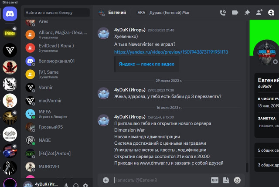The image size is (279, 187).
Task: Open group chat EvilDead ( Коля )
Action: (x=57, y=48)
